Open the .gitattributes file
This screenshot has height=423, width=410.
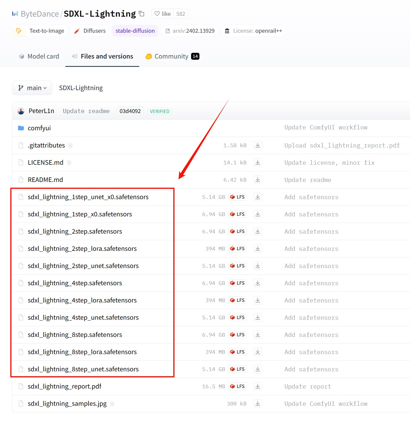pyautogui.click(x=46, y=145)
